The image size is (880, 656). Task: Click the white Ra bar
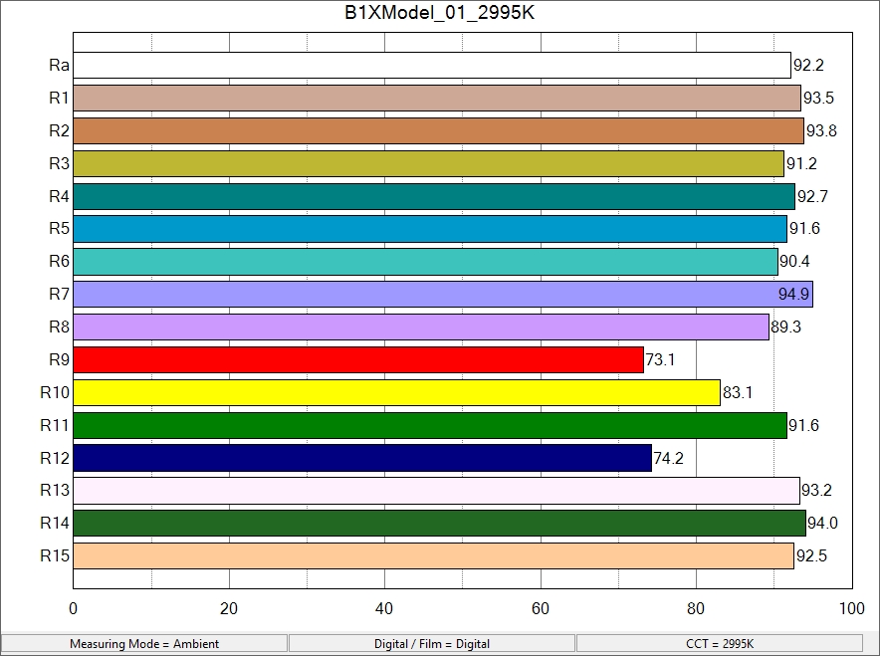pos(432,66)
